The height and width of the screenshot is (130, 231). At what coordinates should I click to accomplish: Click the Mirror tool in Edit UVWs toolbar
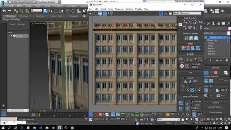(112, 14)
